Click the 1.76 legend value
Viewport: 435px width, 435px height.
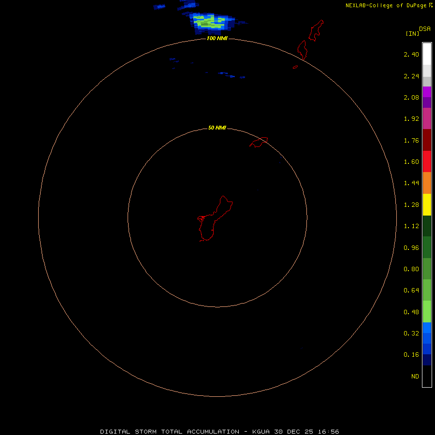point(411,140)
